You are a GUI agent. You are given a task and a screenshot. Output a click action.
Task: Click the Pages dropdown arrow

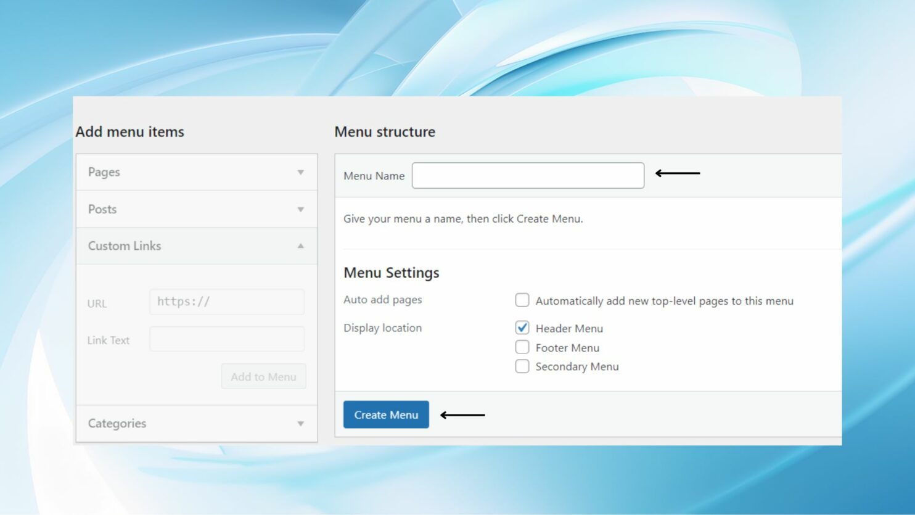coord(300,172)
